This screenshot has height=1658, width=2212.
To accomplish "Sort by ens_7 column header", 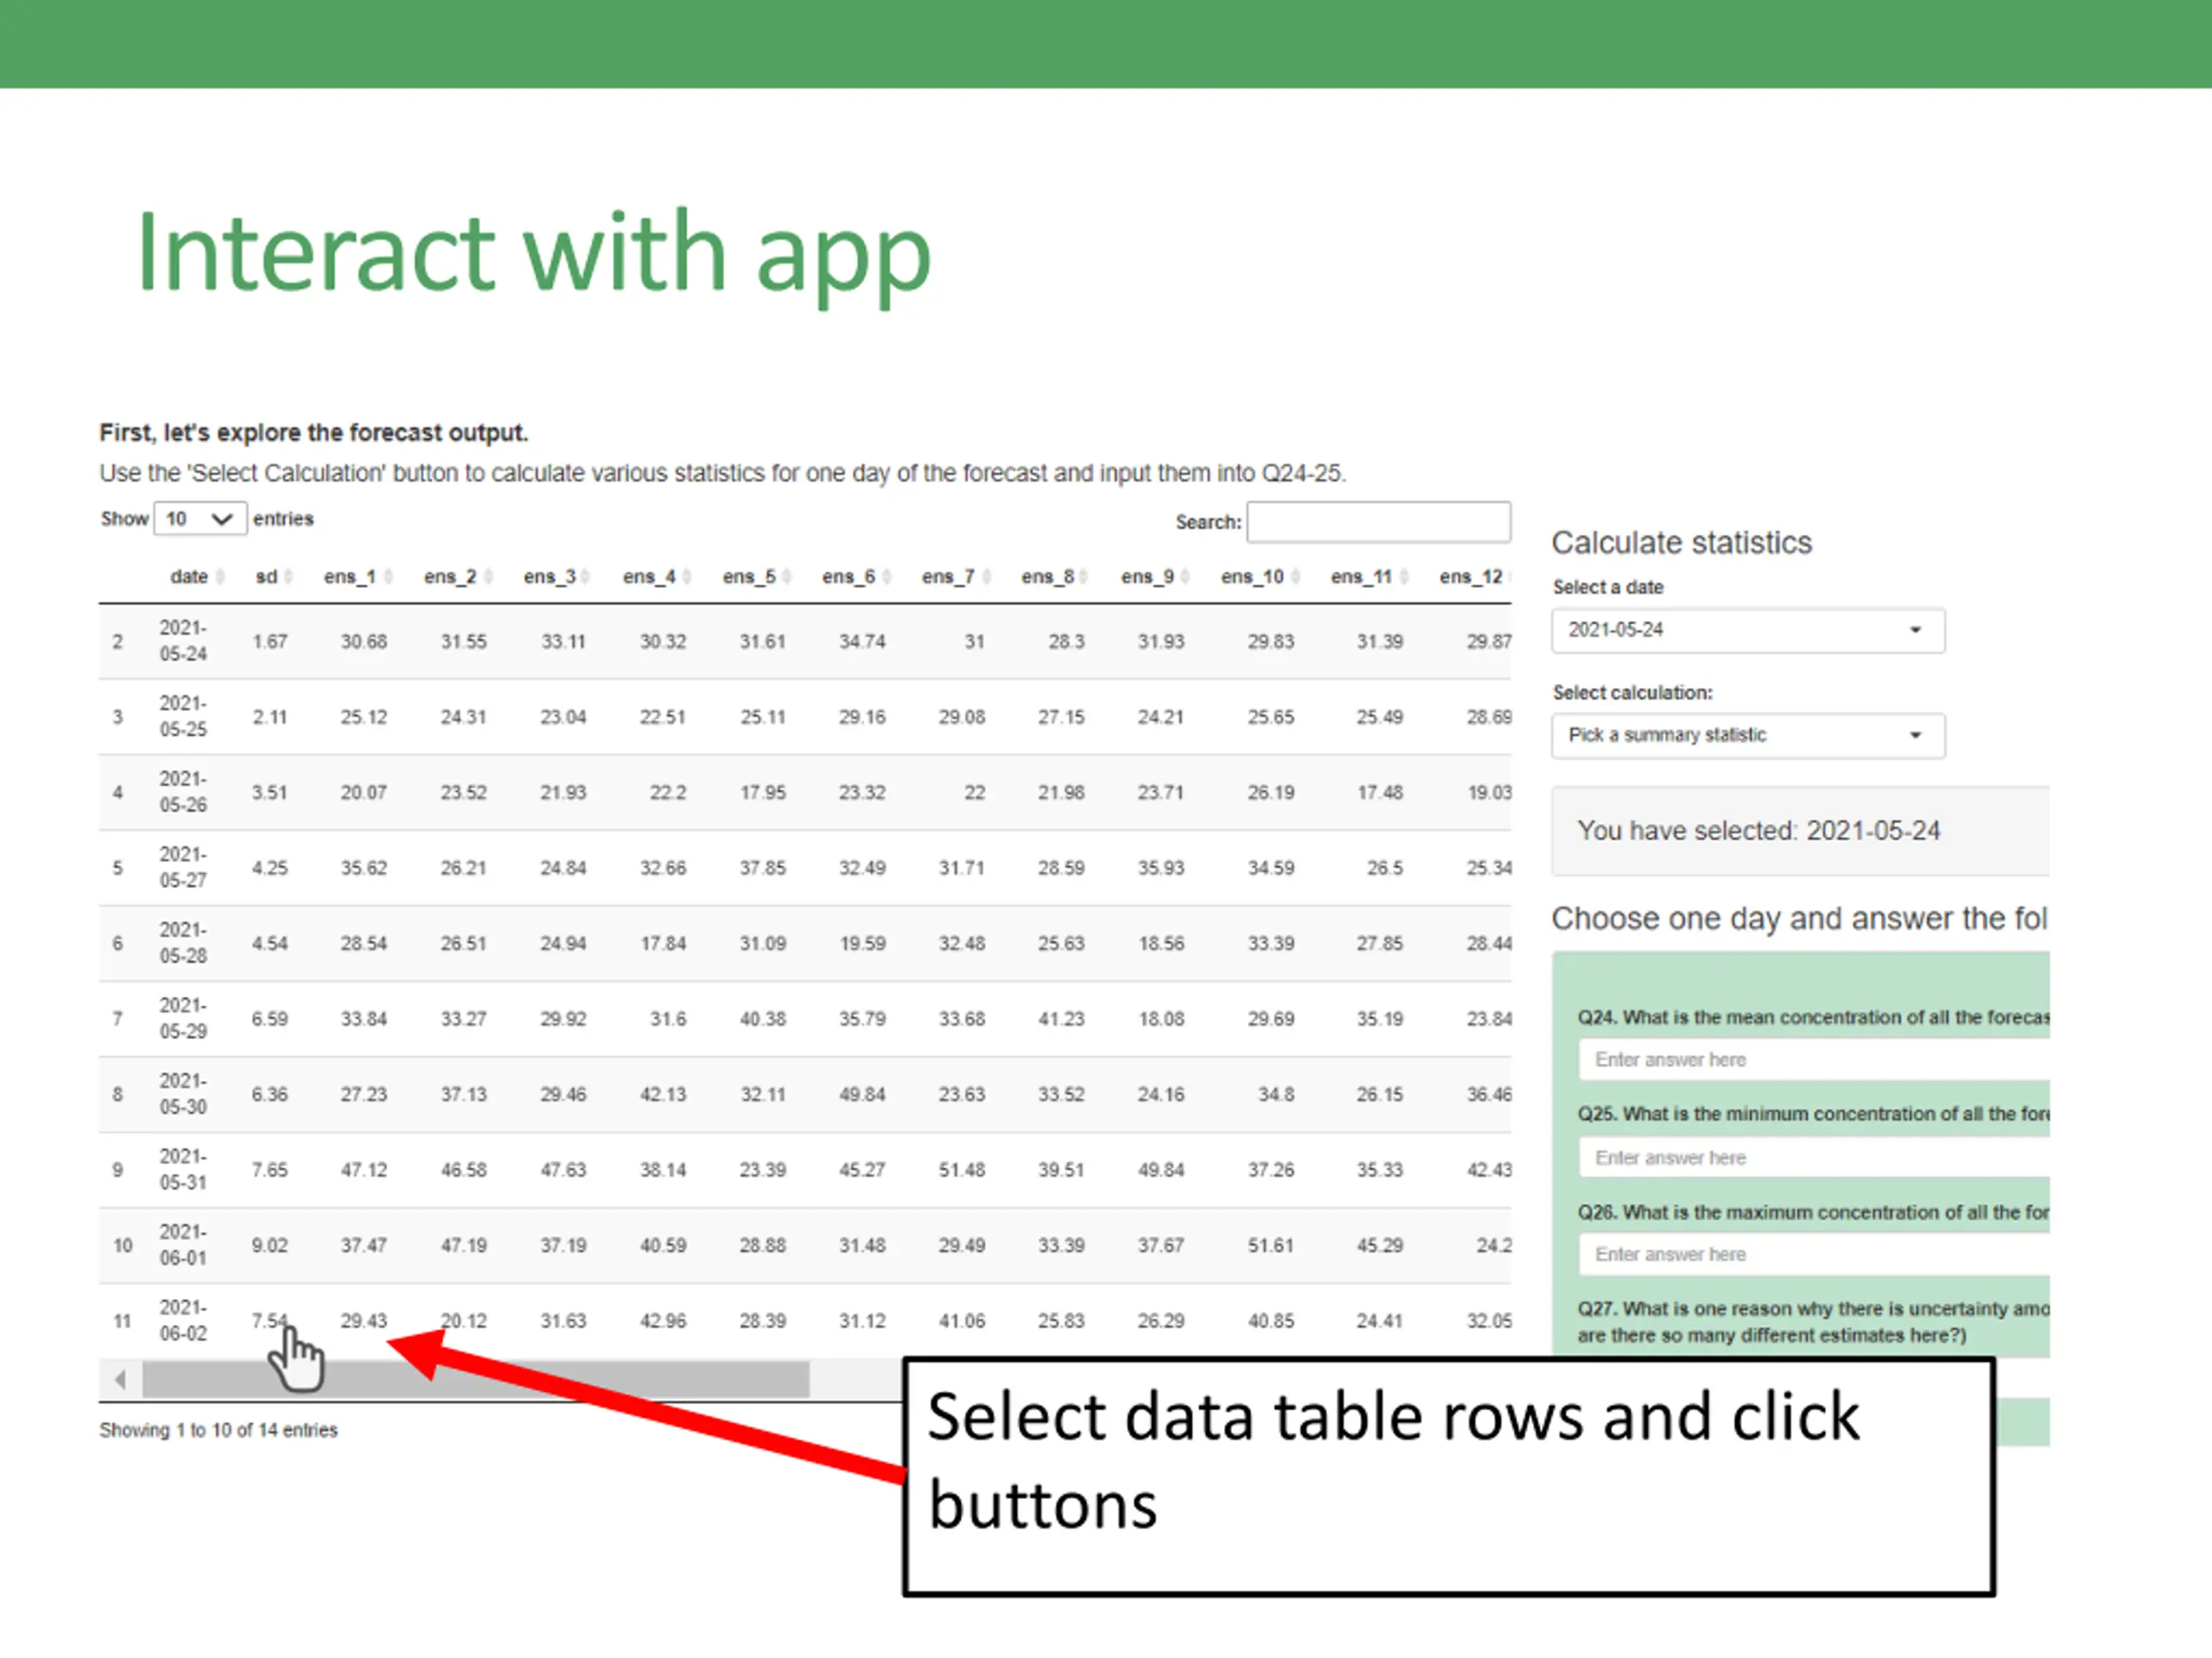I will [956, 577].
